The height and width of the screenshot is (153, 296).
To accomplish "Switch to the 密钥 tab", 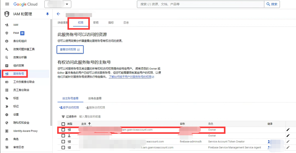I will click(x=96, y=23).
